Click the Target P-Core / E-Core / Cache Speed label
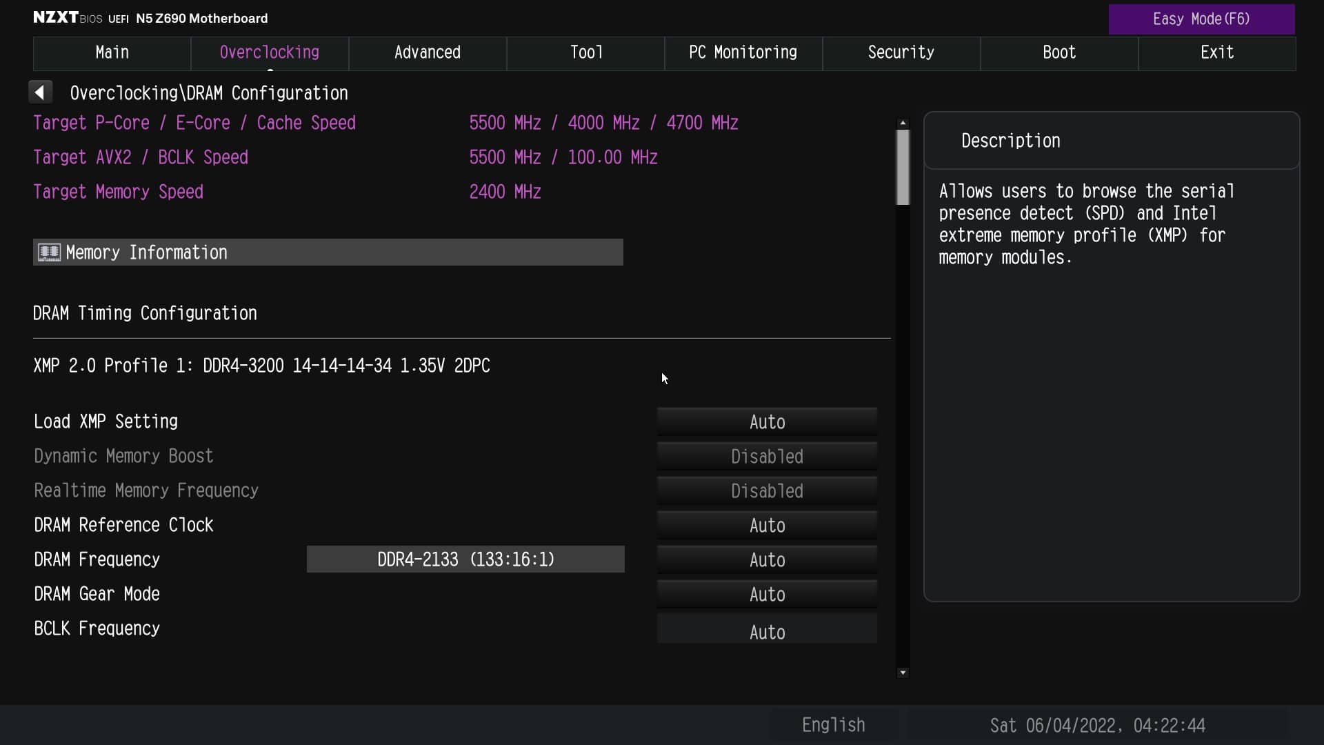The image size is (1324, 745). [194, 123]
